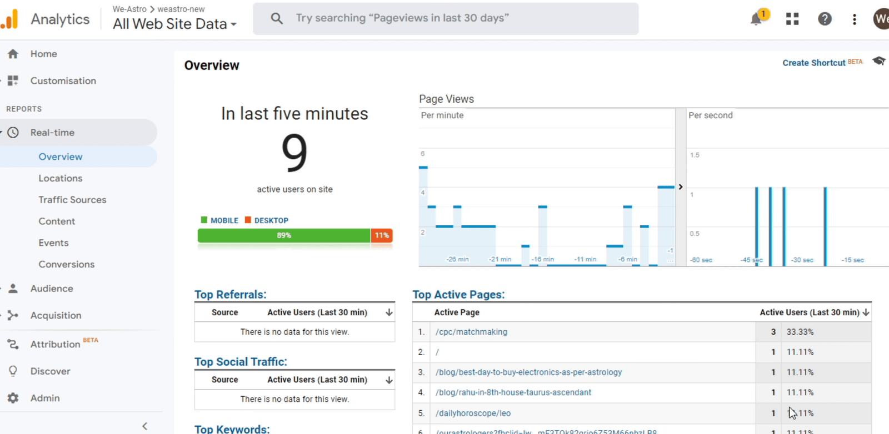889x434 pixels.
Task: Open the Conversions real-time report
Action: click(x=67, y=264)
